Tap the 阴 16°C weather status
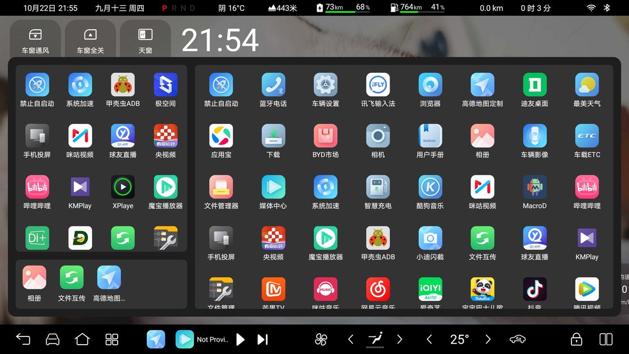 [231, 8]
